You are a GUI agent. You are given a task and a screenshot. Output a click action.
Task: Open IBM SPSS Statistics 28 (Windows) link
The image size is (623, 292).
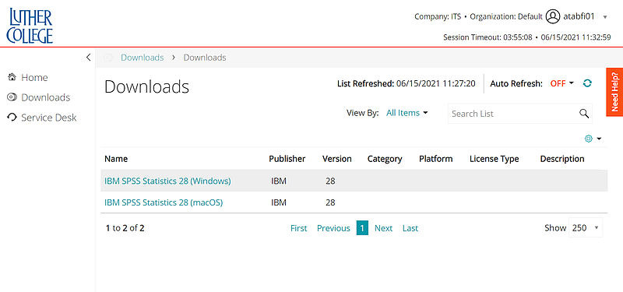pyautogui.click(x=167, y=181)
